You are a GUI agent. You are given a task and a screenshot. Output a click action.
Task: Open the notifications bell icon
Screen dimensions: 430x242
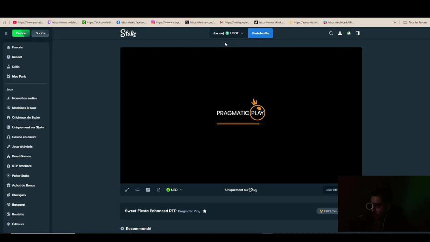pyautogui.click(x=349, y=33)
